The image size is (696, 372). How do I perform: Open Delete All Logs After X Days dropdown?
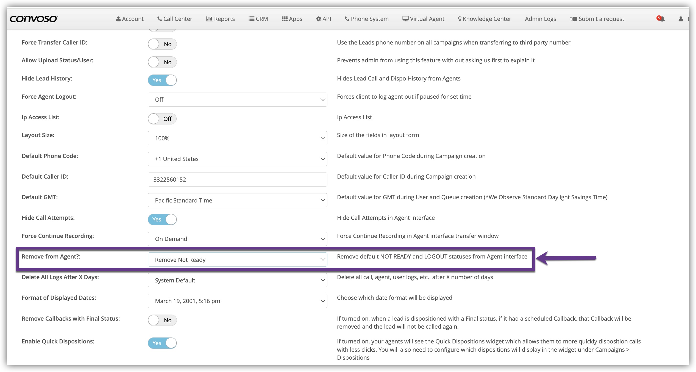click(x=238, y=280)
